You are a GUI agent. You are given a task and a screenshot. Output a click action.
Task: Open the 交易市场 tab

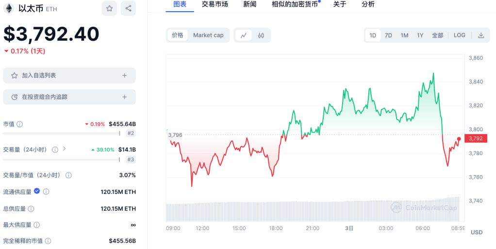(x=215, y=4)
